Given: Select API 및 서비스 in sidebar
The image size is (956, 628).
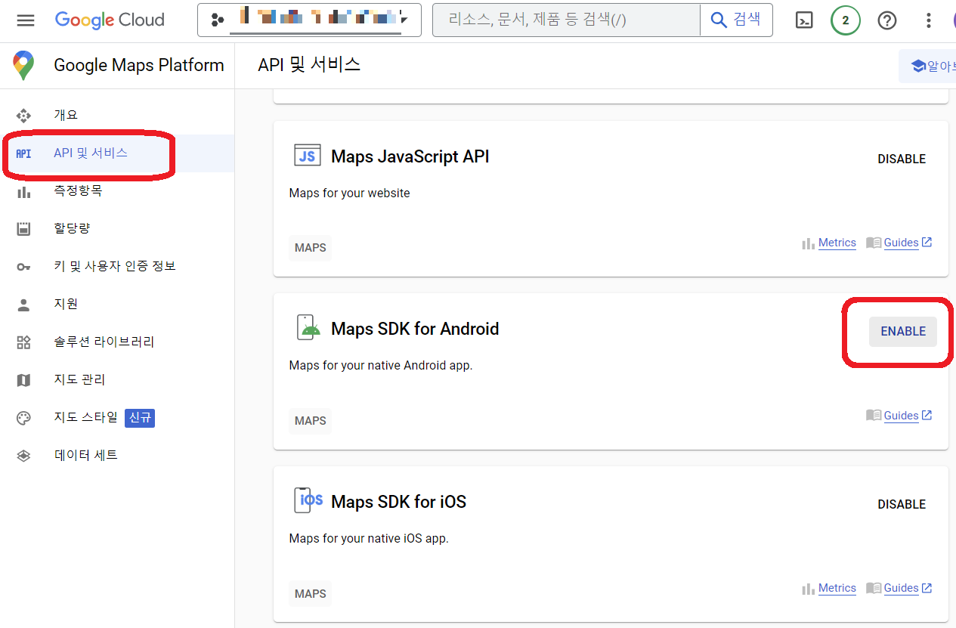Looking at the screenshot, I should (x=117, y=153).
